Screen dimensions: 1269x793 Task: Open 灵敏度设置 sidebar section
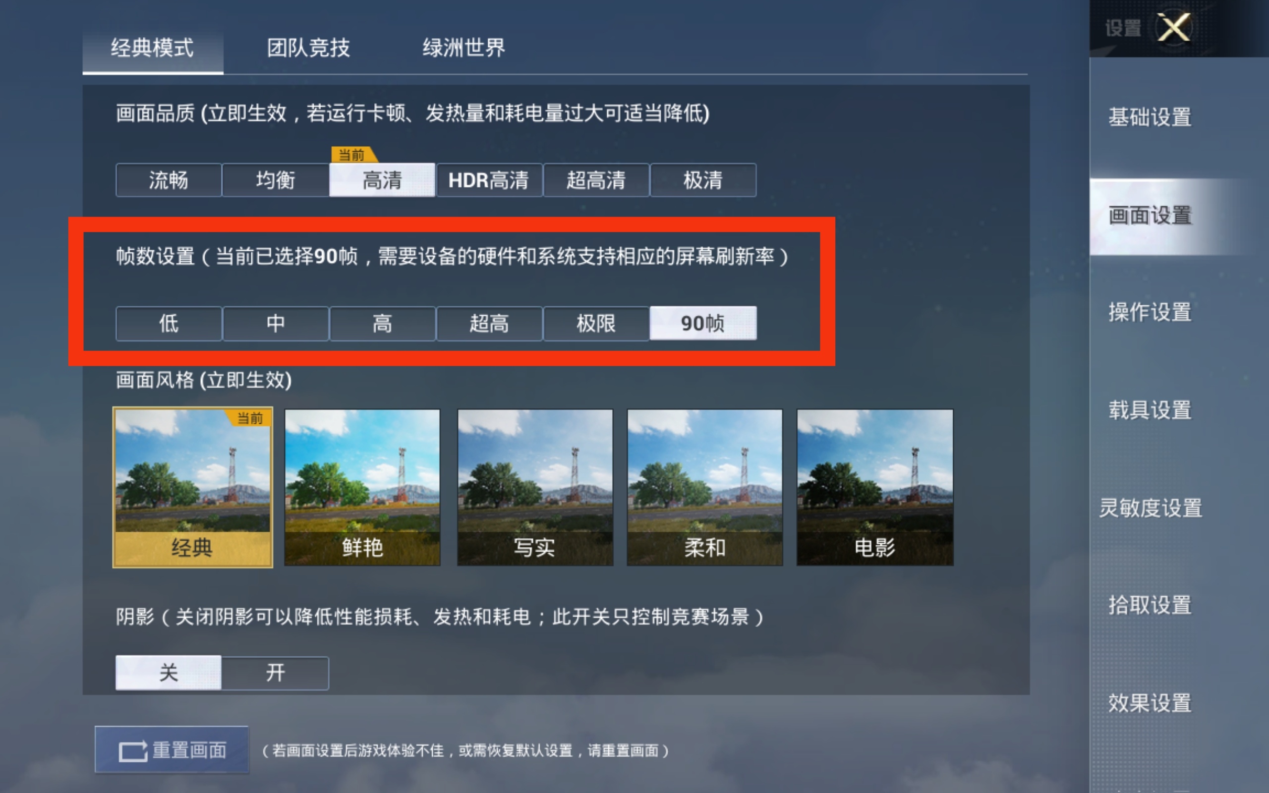point(1150,508)
